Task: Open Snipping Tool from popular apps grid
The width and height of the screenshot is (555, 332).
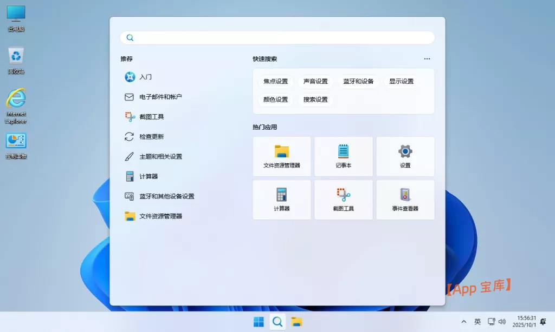Action: [343, 200]
